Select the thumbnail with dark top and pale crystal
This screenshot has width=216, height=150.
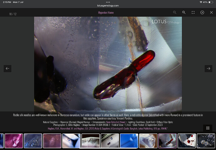coord(90,141)
